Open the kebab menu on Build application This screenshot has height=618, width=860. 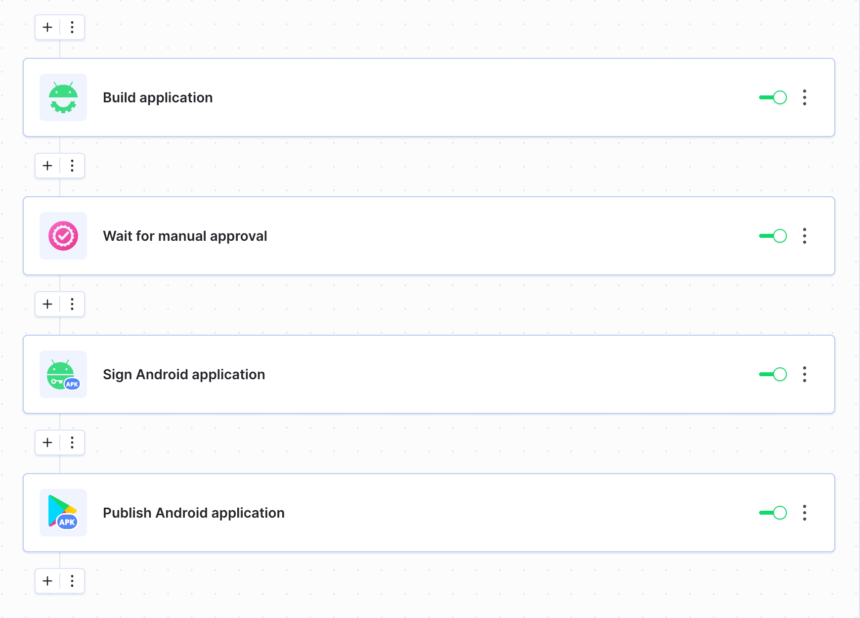point(805,97)
